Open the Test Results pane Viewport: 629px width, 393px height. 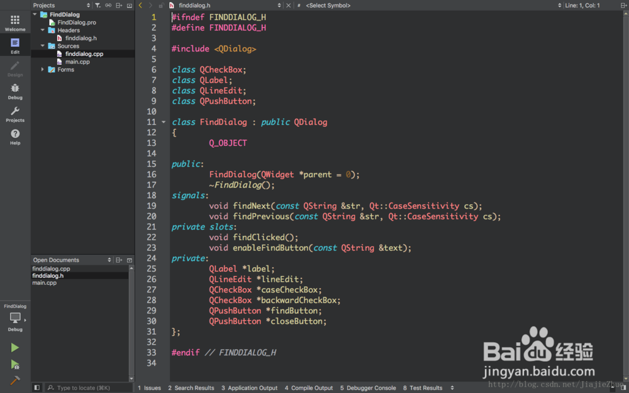tap(423, 388)
